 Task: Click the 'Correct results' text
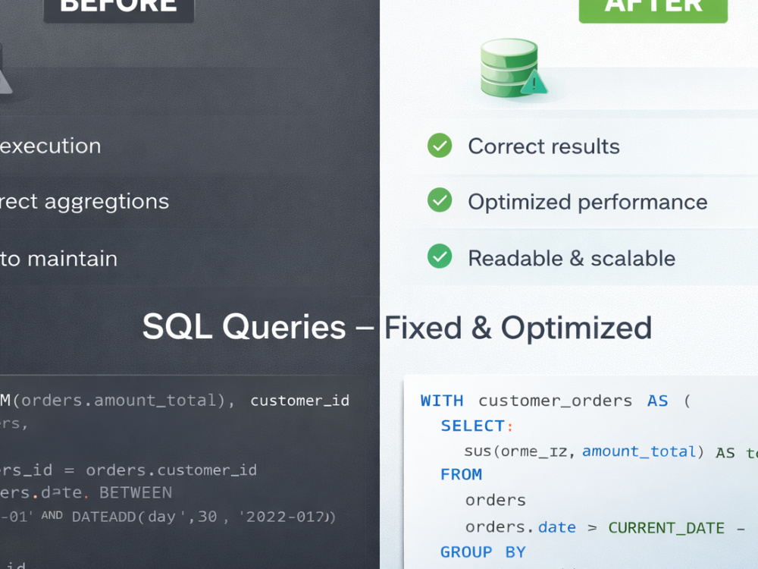(x=543, y=146)
